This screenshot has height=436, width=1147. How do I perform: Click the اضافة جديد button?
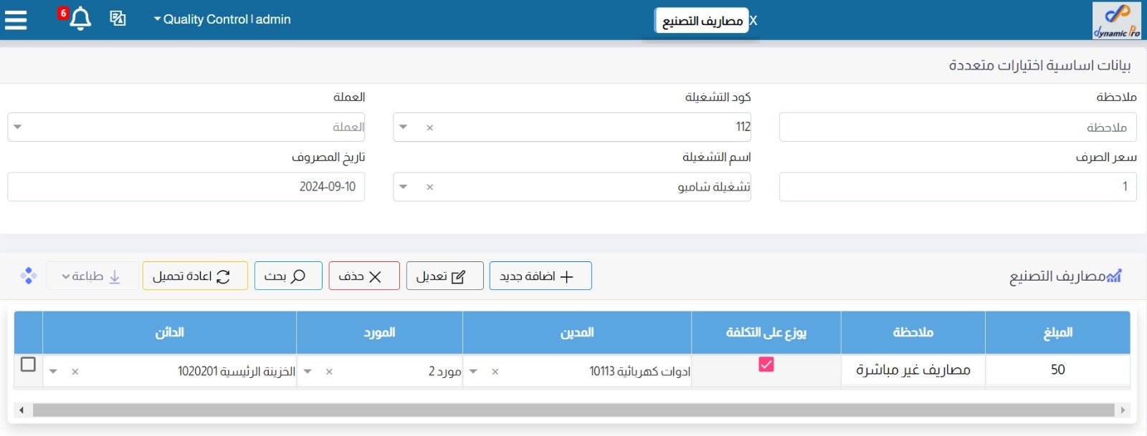coord(541,276)
